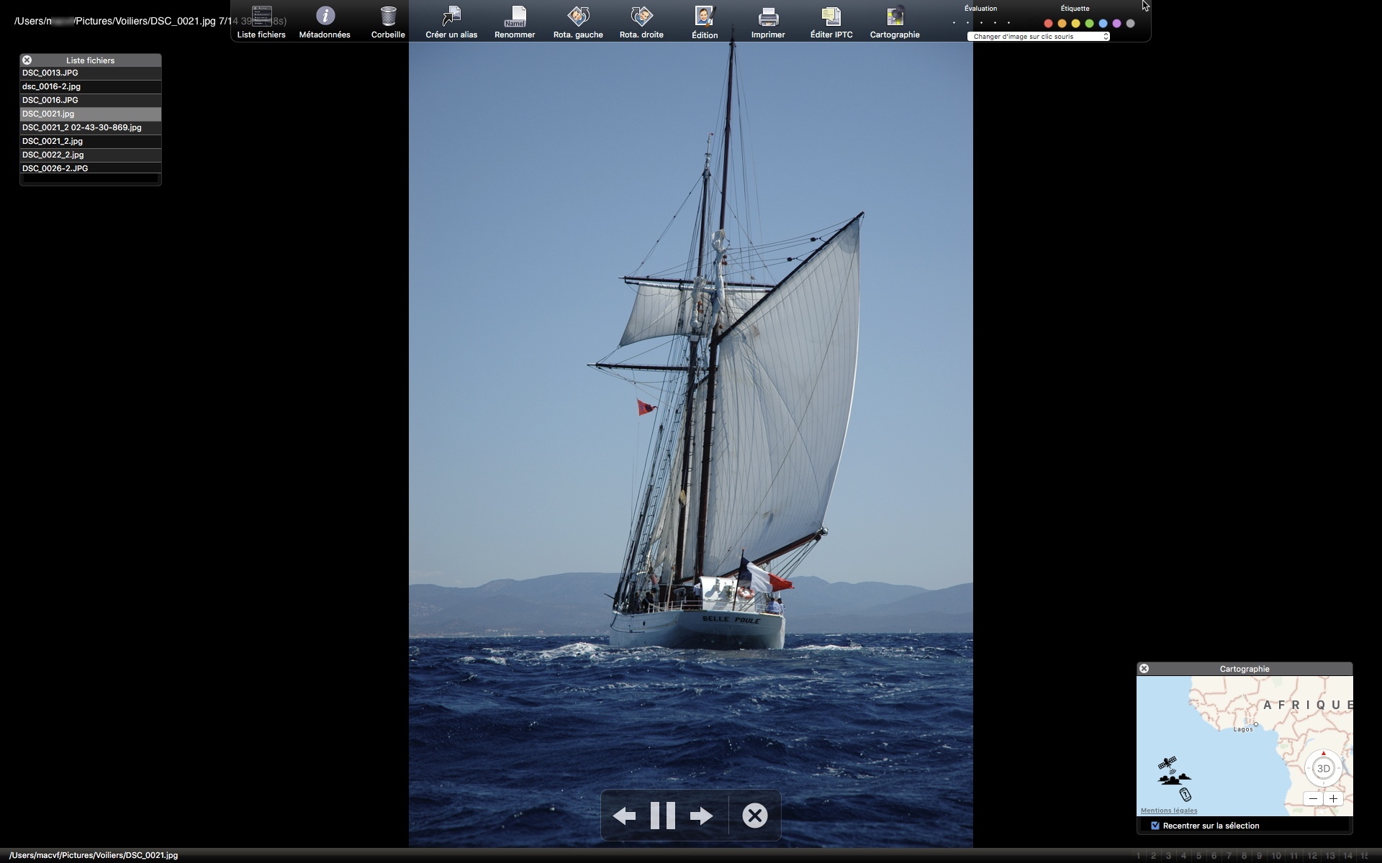This screenshot has width=1382, height=863.
Task: Select DSC_0021_2 02-43-30-869.jpg in the list
Action: (90, 127)
